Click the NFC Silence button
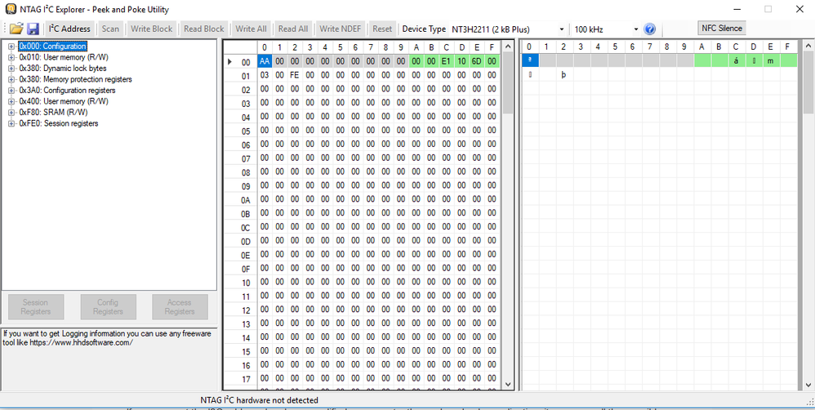The width and height of the screenshot is (815, 410). tap(721, 28)
